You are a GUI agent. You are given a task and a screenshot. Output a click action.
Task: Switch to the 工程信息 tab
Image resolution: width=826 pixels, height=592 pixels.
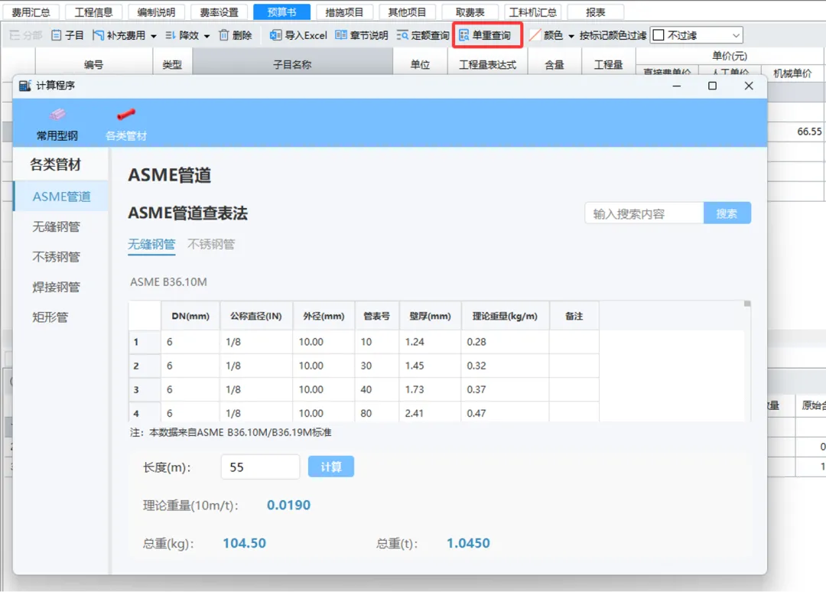click(x=93, y=12)
